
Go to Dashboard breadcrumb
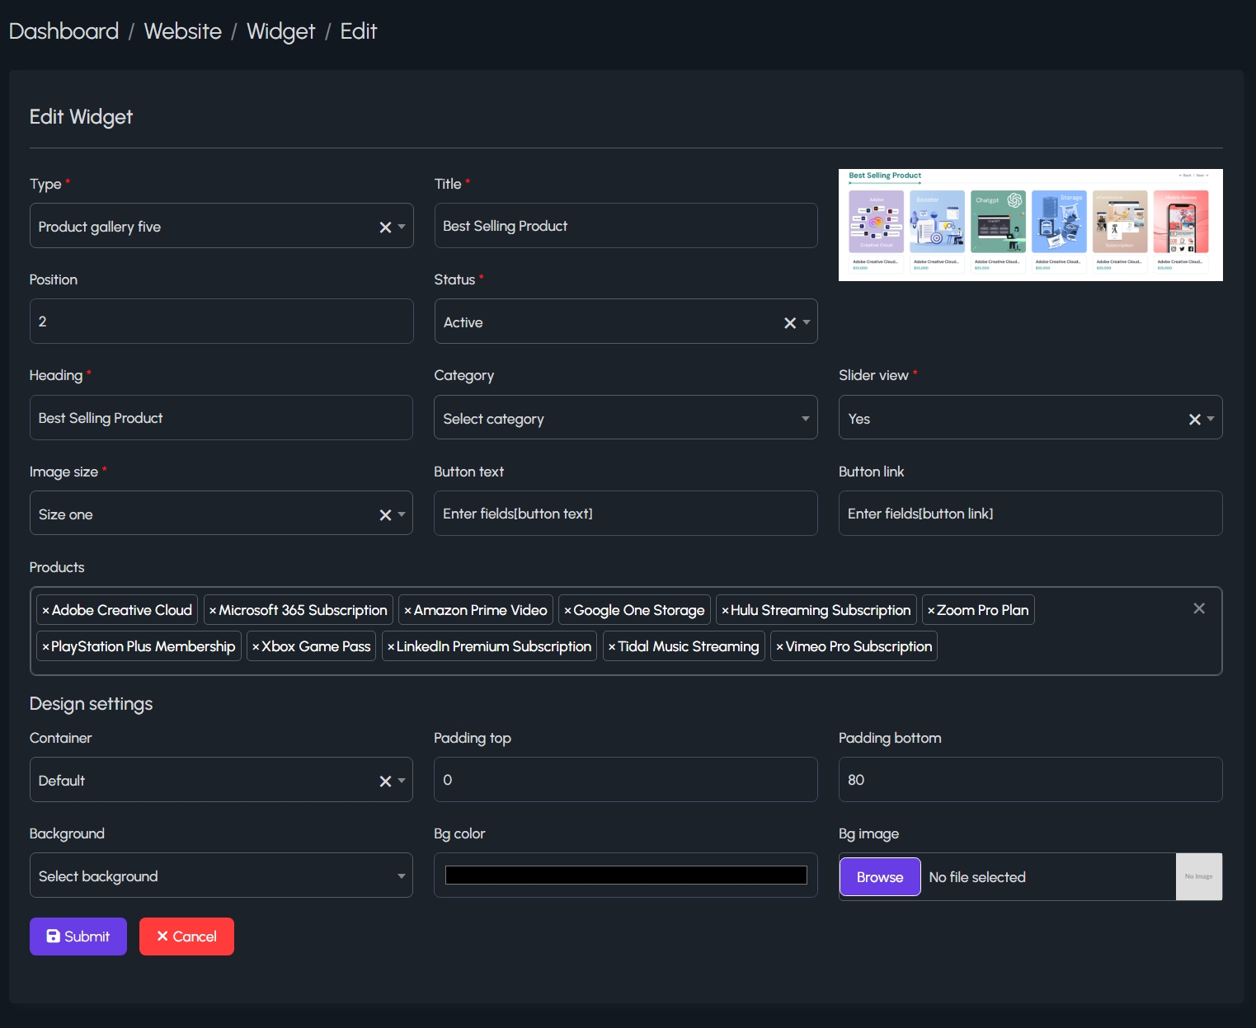pyautogui.click(x=64, y=31)
